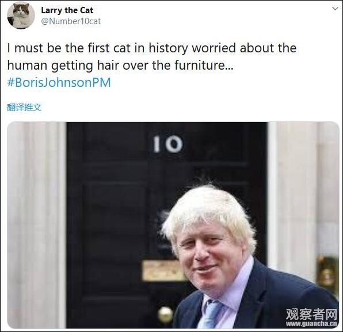Image resolution: width=343 pixels, height=332 pixels.
Task: Click the 观察者网 watermark logo
Action: click(x=311, y=314)
